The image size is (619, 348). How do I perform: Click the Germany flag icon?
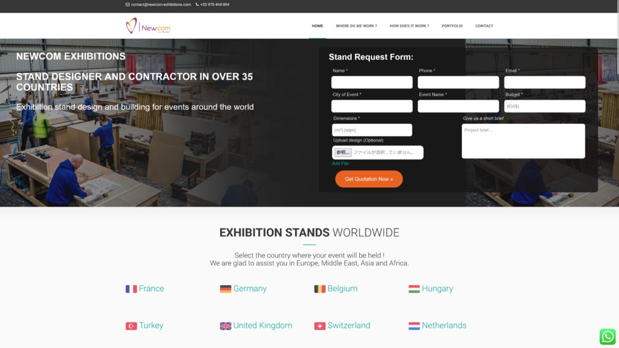(x=225, y=289)
